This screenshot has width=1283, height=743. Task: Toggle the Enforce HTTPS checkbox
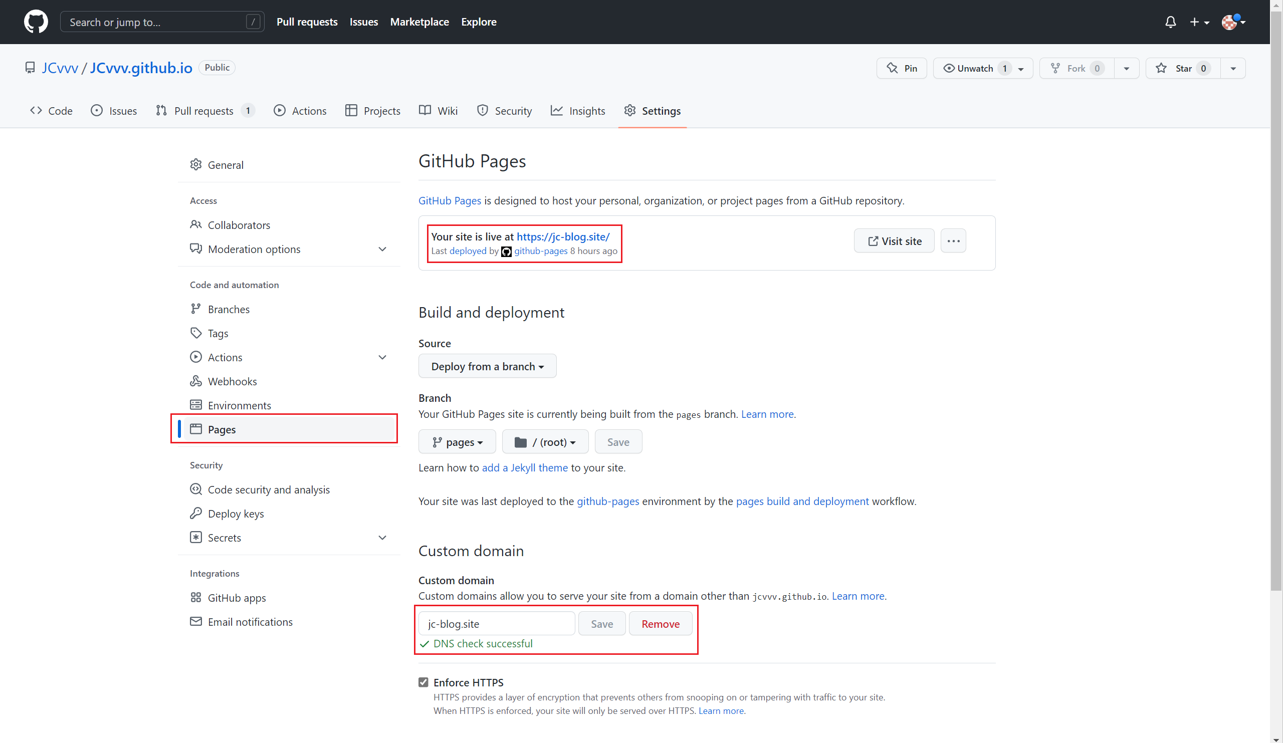click(x=423, y=682)
